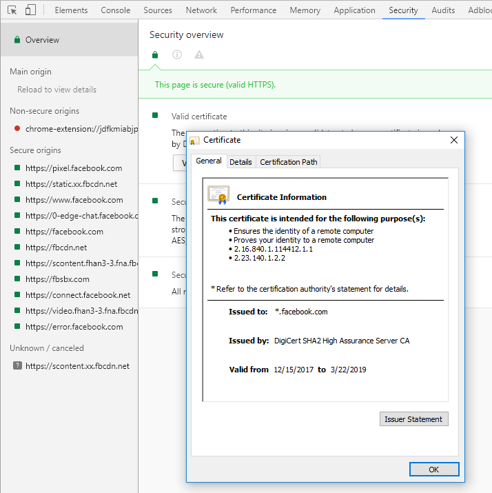The image size is (492, 493).
Task: Select the https://error.facebook.com origin
Action: (x=74, y=327)
